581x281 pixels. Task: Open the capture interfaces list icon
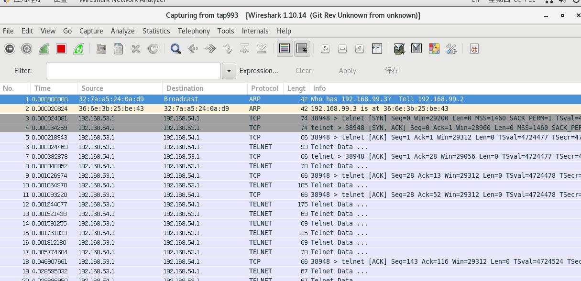point(10,49)
